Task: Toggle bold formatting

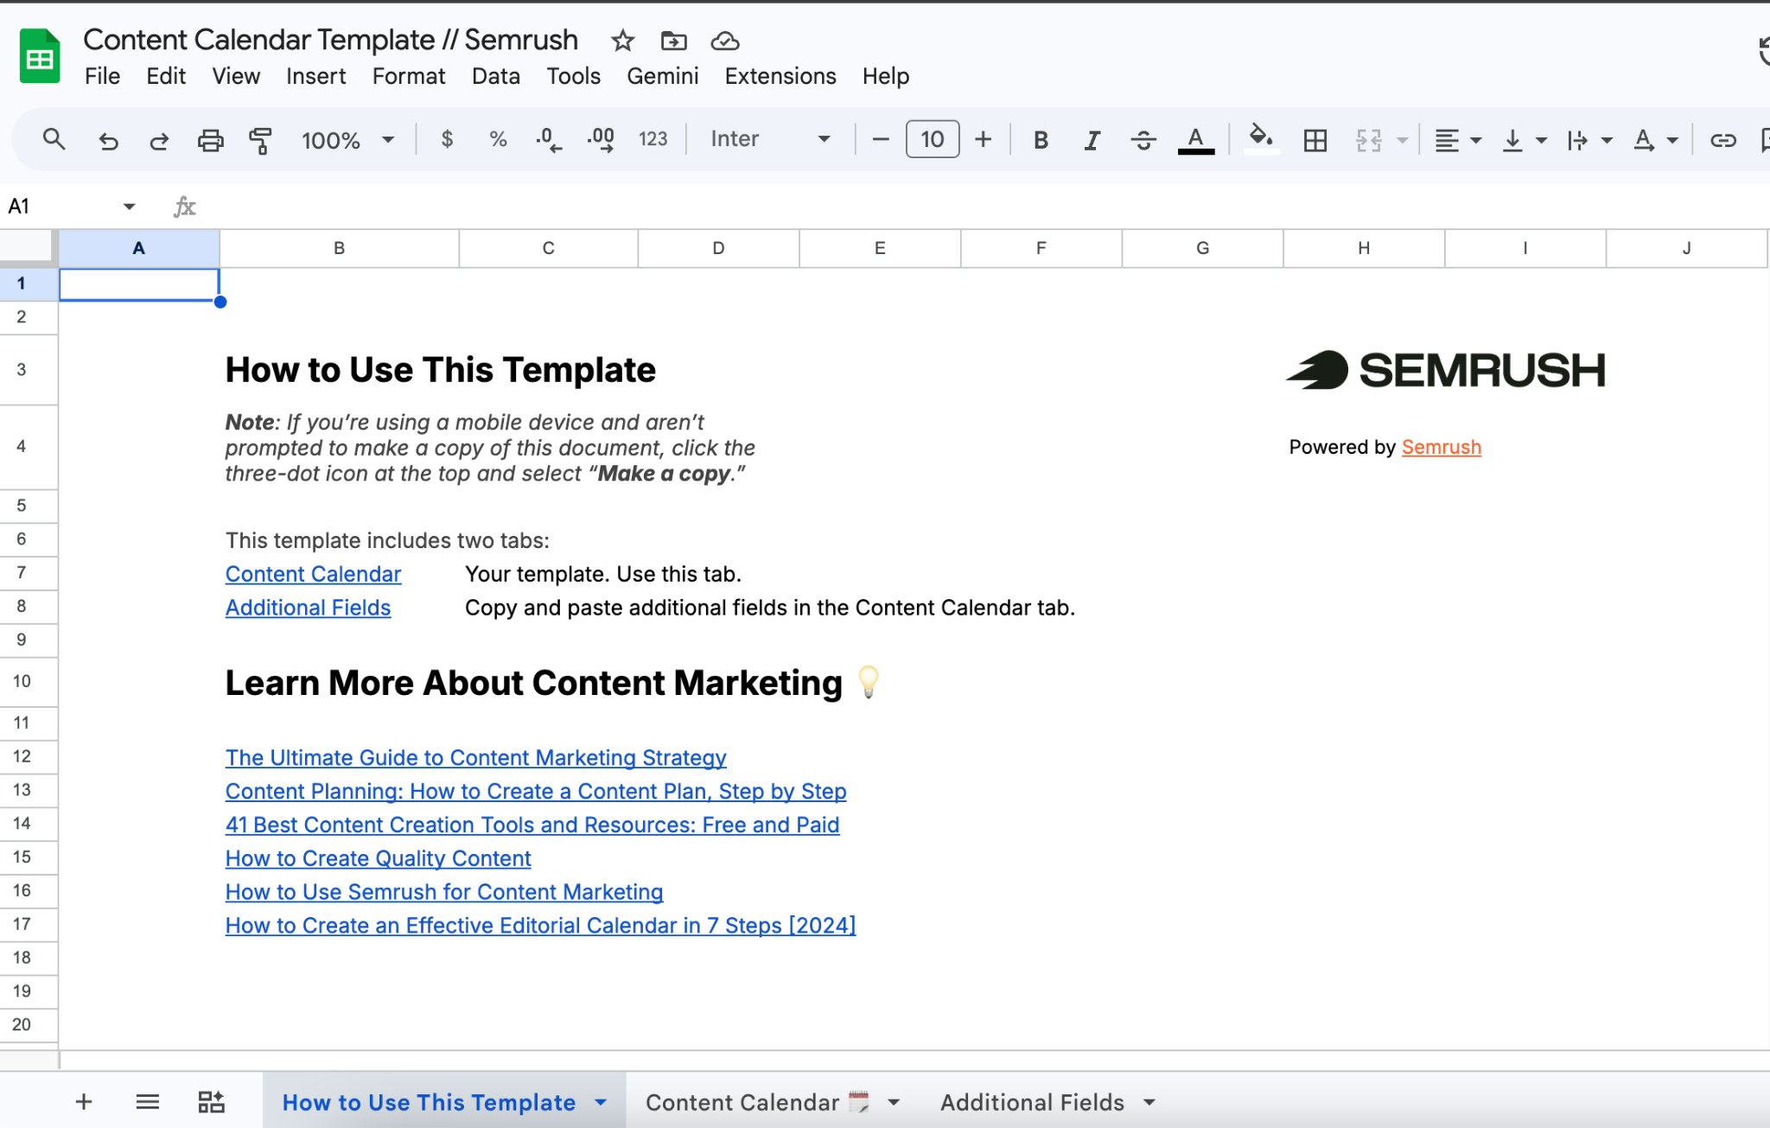Action: click(x=1041, y=139)
